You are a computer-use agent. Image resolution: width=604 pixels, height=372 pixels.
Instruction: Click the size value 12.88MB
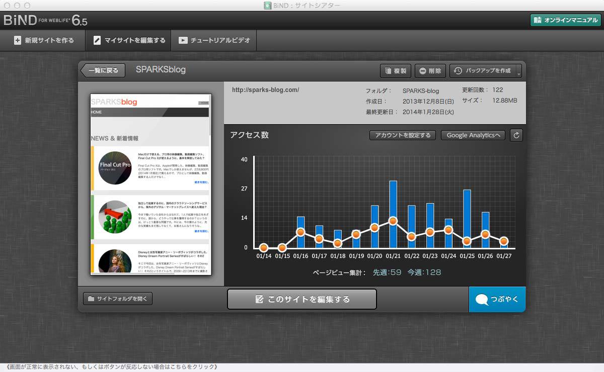pyautogui.click(x=504, y=101)
